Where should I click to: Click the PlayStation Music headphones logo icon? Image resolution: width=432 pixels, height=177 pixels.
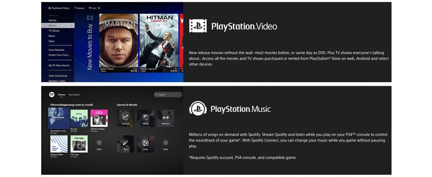[x=198, y=109]
